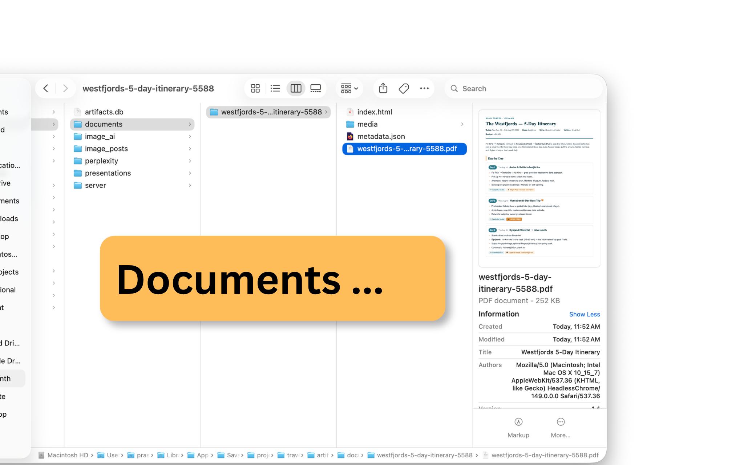This screenshot has width=744, height=465.
Task: Expand the presentations folder chevron
Action: click(190, 173)
